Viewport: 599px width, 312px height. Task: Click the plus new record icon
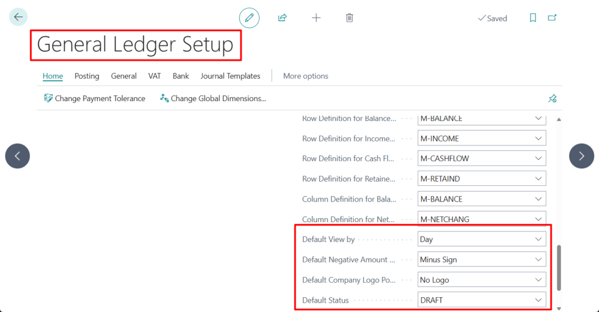(316, 18)
